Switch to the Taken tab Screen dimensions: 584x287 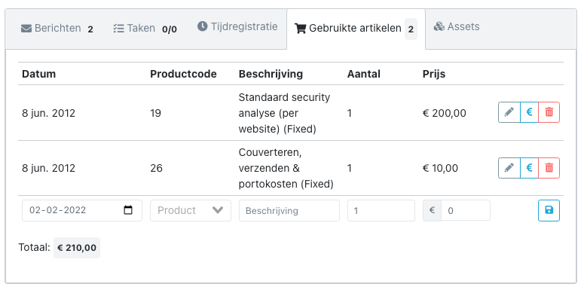pyautogui.click(x=145, y=29)
